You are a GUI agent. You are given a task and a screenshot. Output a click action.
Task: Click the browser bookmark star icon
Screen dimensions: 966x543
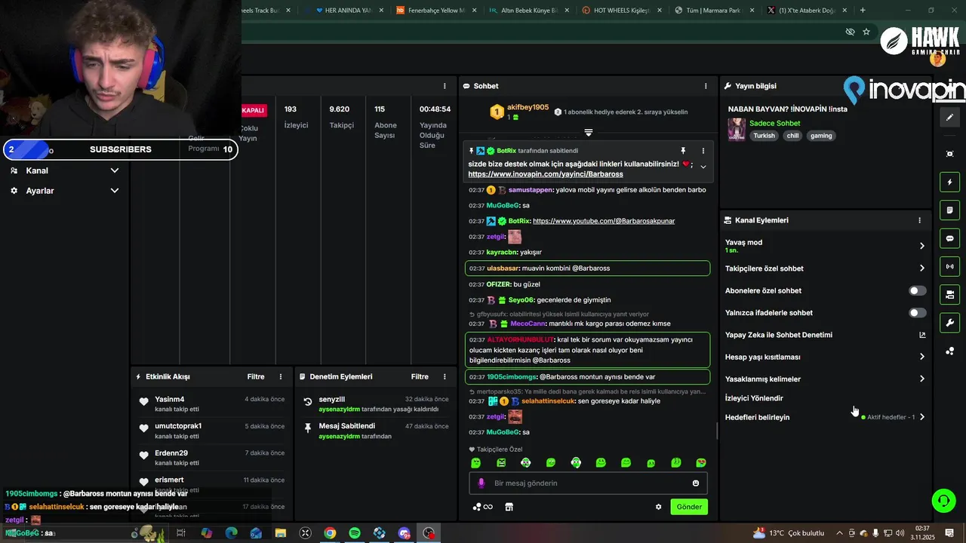[866, 32]
